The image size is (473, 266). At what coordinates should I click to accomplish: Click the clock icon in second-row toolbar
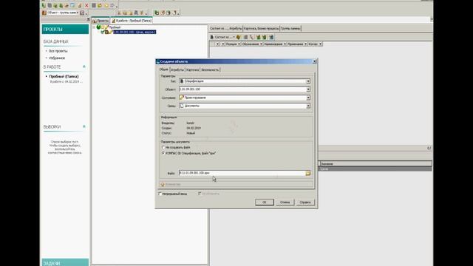(x=169, y=13)
